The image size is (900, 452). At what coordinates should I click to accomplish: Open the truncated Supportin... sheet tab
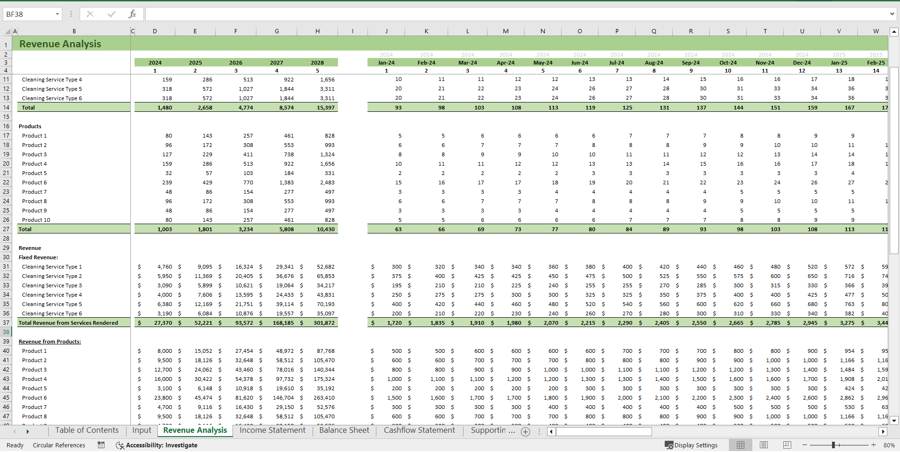tap(493, 430)
